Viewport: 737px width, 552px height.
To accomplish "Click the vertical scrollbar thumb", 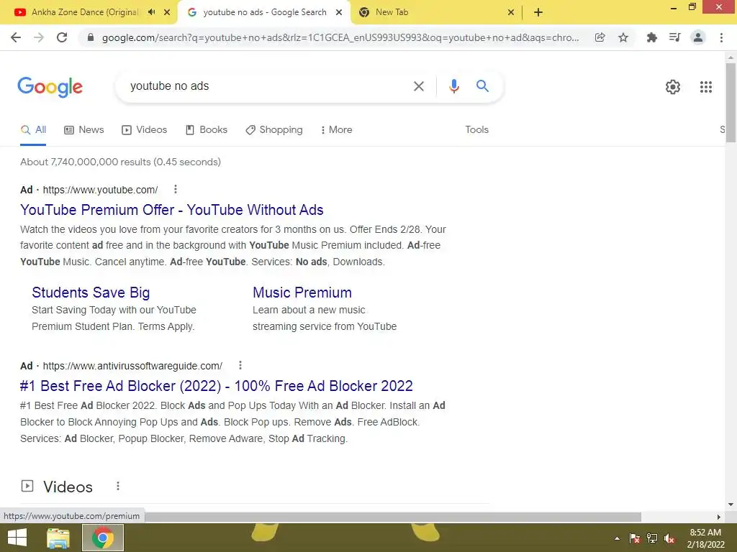I will 731,102.
